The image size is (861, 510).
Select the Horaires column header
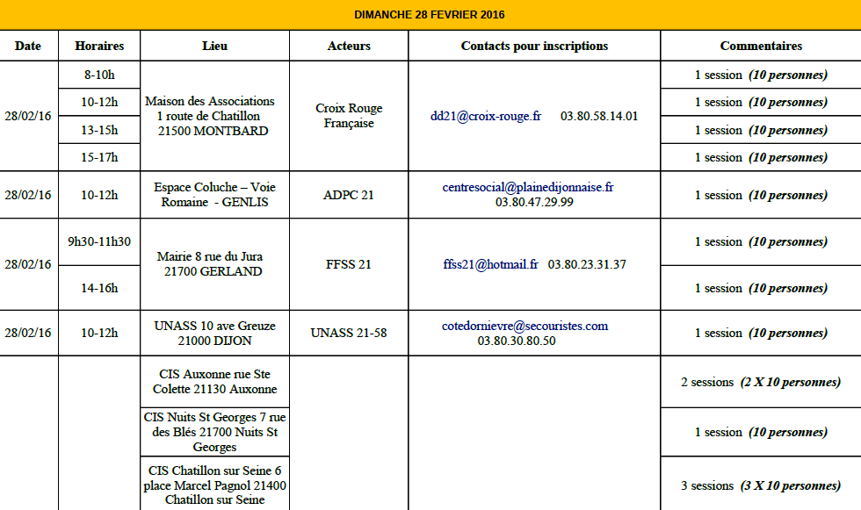pos(99,46)
